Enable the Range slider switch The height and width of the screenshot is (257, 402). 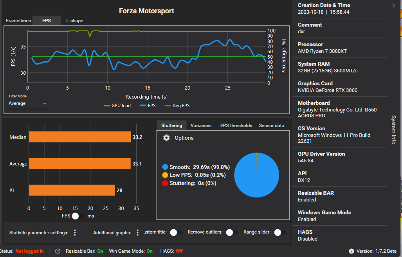tap(280, 232)
